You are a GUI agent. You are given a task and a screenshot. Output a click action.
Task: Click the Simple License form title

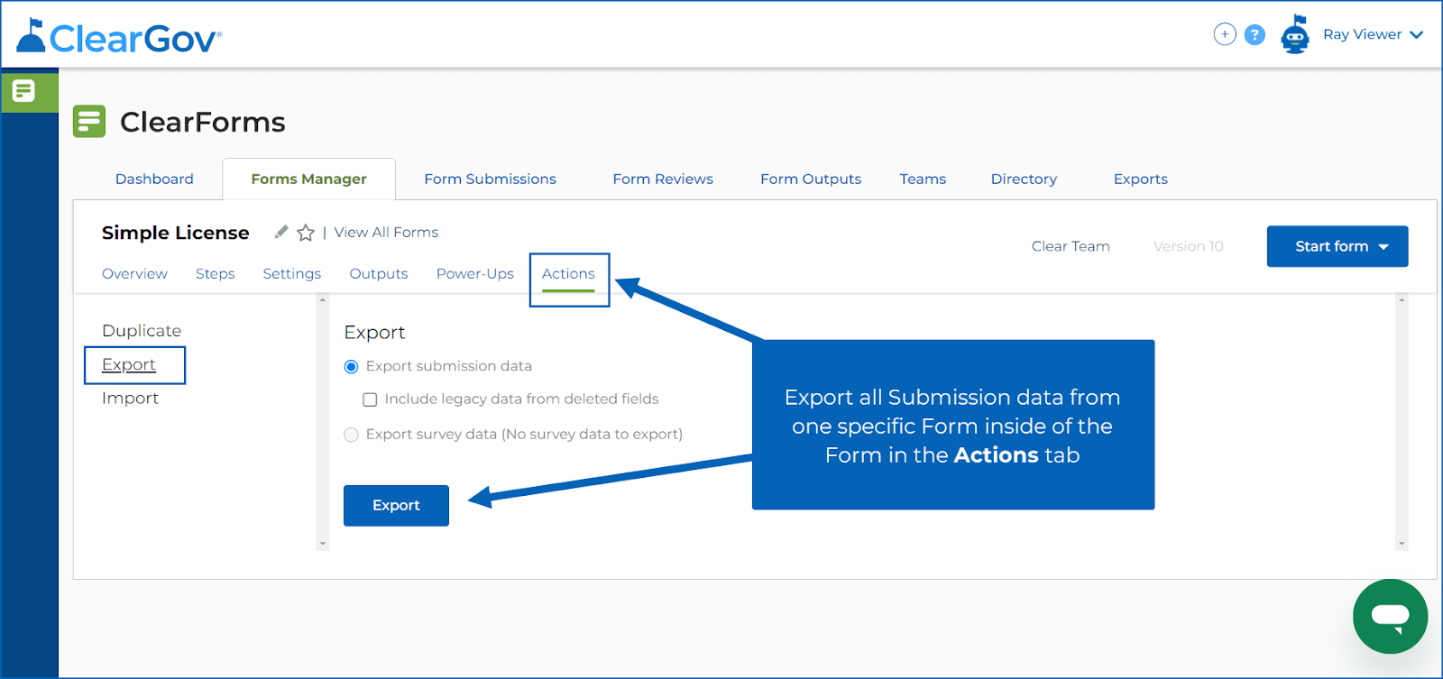pyautogui.click(x=175, y=233)
